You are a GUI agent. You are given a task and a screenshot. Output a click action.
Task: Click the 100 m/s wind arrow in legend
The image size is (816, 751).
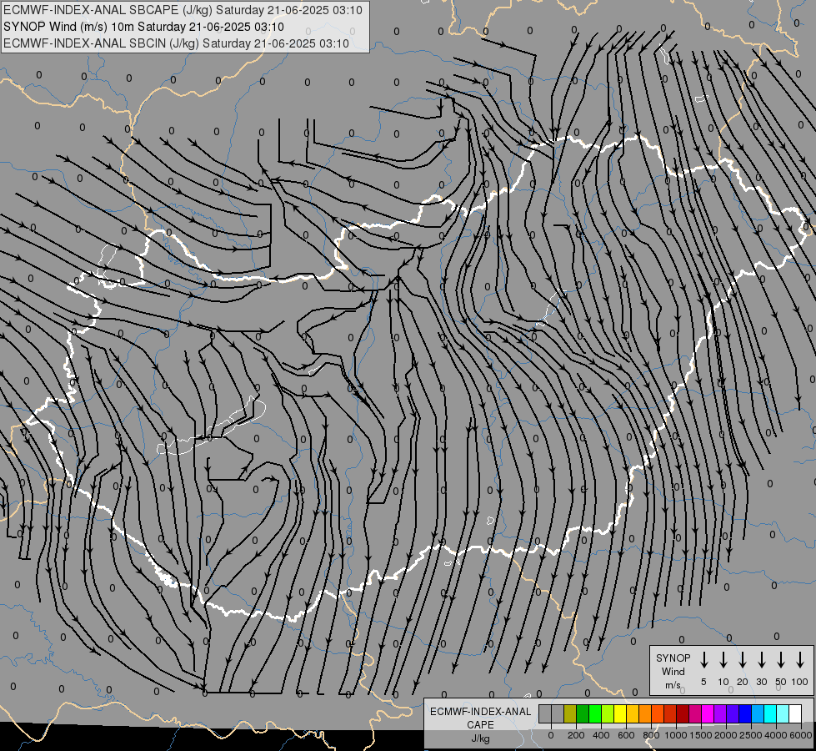tap(800, 660)
